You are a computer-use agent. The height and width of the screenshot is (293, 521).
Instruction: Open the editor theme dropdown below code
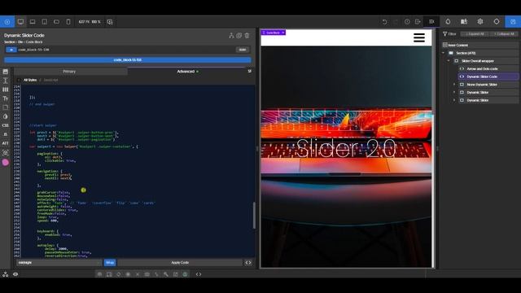click(x=59, y=262)
